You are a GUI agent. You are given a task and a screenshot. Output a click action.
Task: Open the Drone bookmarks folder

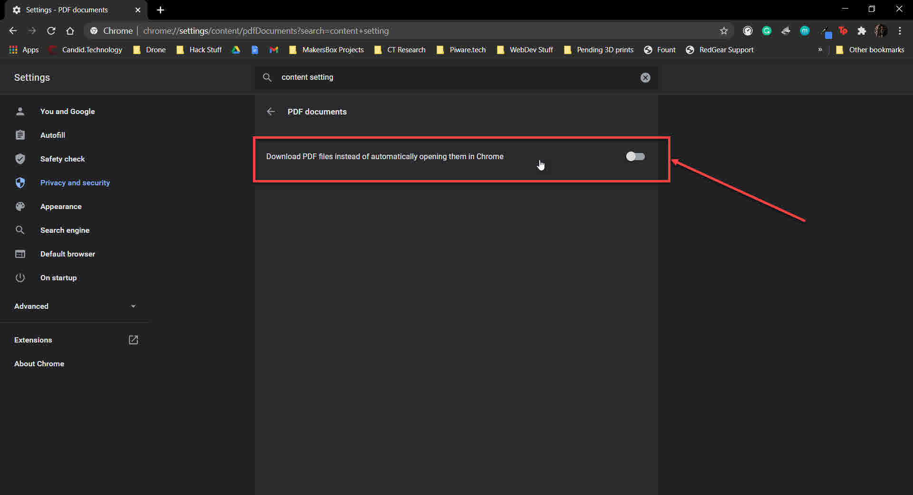point(149,50)
